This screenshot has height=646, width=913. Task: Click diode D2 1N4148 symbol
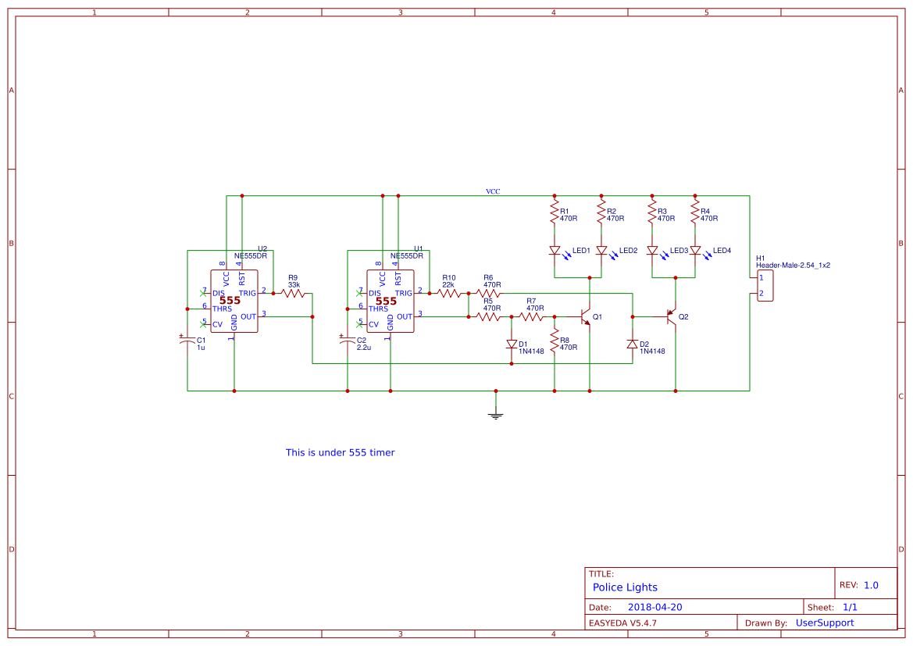click(x=633, y=344)
